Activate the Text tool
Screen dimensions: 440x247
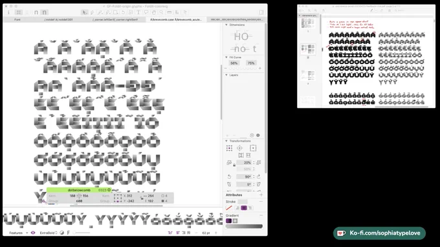click(138, 12)
